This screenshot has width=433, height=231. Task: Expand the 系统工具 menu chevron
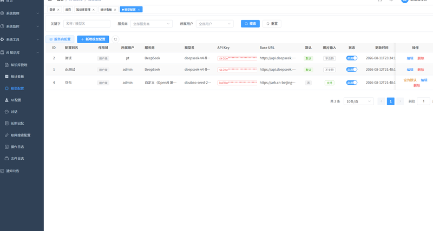[38, 39]
